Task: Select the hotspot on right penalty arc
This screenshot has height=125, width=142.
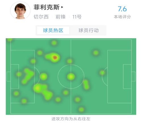Action: [x=102, y=73]
